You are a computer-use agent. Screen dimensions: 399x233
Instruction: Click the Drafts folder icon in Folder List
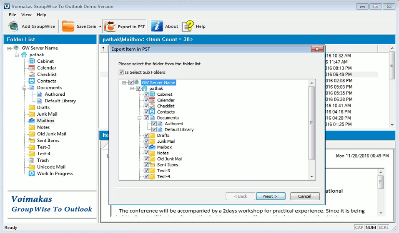click(x=32, y=107)
